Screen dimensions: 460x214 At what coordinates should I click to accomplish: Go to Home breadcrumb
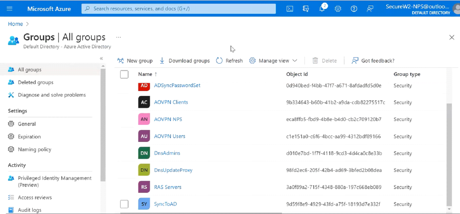15,24
